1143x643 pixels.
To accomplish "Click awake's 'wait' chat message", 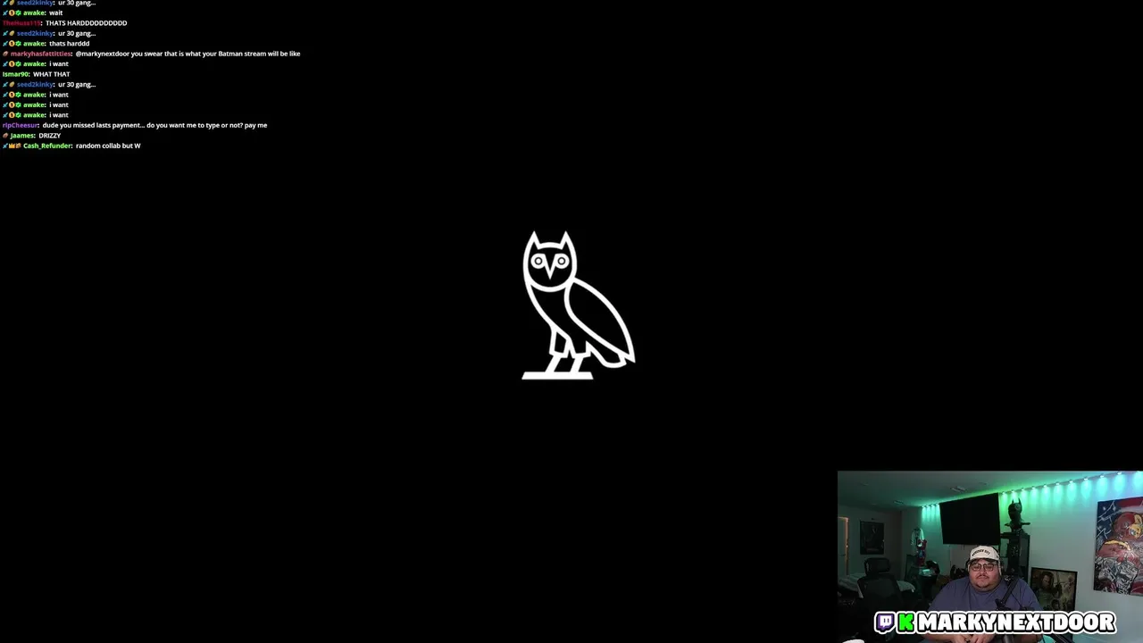I will [x=55, y=13].
